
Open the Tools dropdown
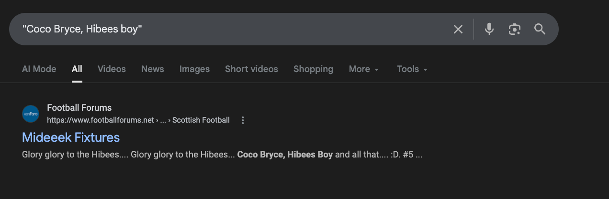coord(412,69)
